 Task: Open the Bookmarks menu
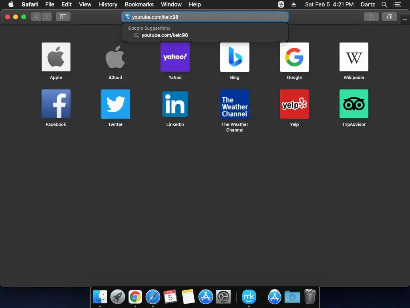(x=139, y=4)
